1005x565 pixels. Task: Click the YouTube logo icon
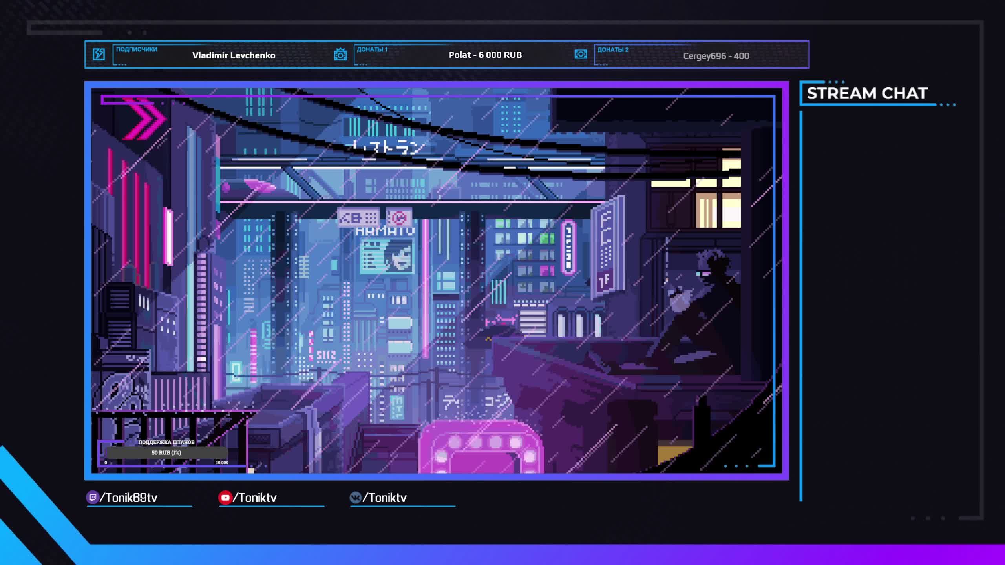point(225,498)
